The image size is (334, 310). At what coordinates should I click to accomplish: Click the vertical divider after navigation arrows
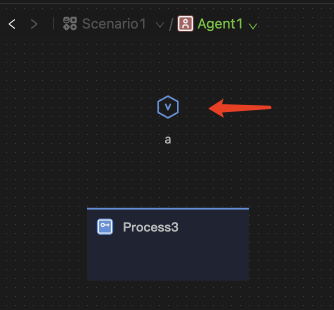point(53,24)
